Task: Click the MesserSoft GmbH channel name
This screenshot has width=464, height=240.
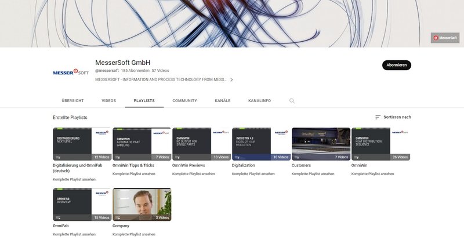Action: (x=123, y=63)
